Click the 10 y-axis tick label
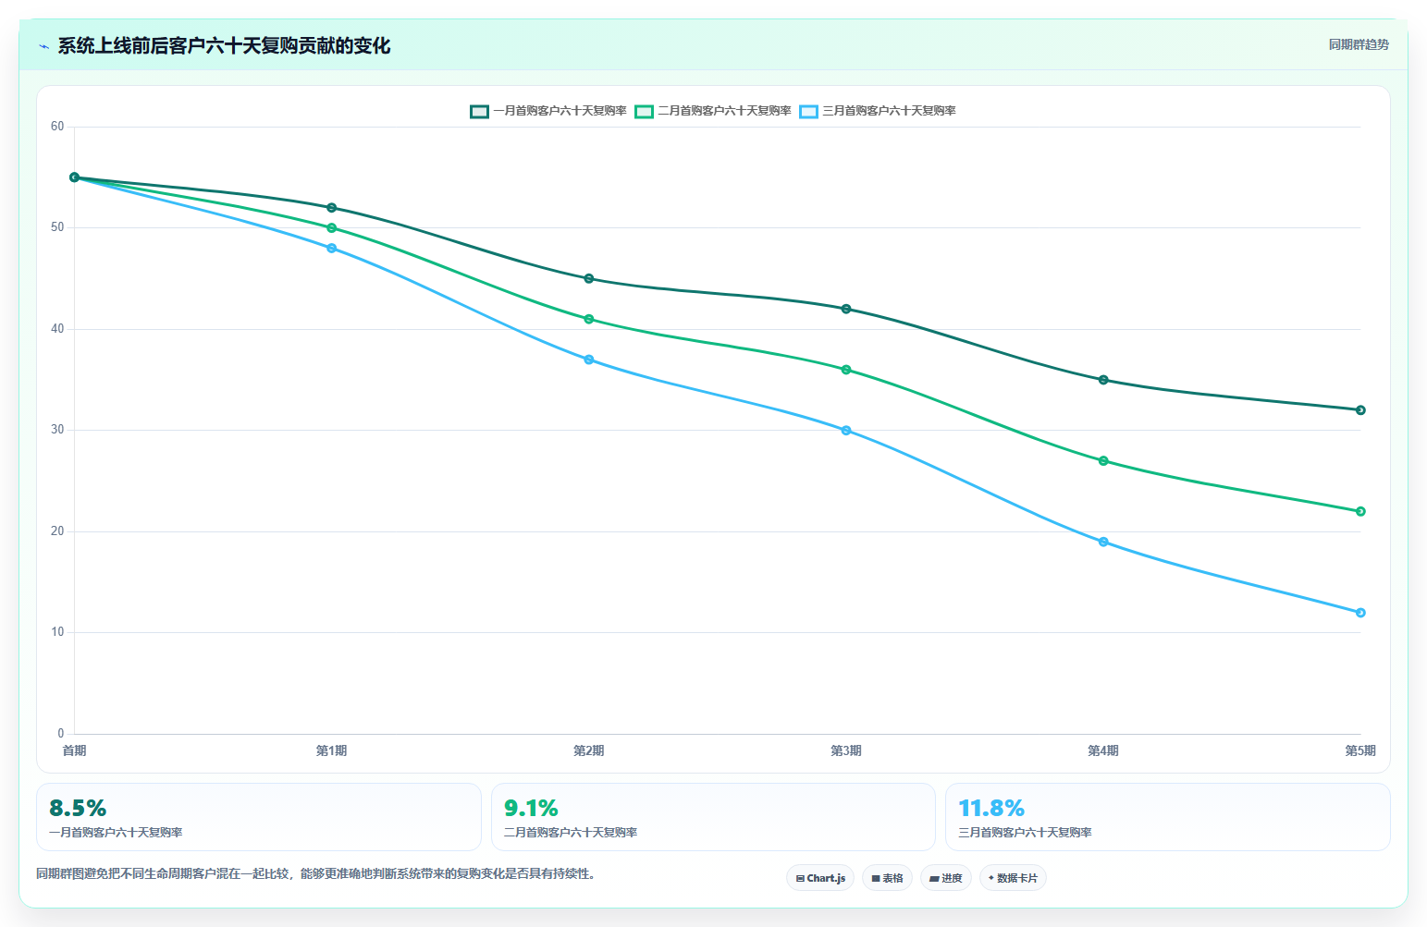This screenshot has width=1427, height=927. pos(57,632)
